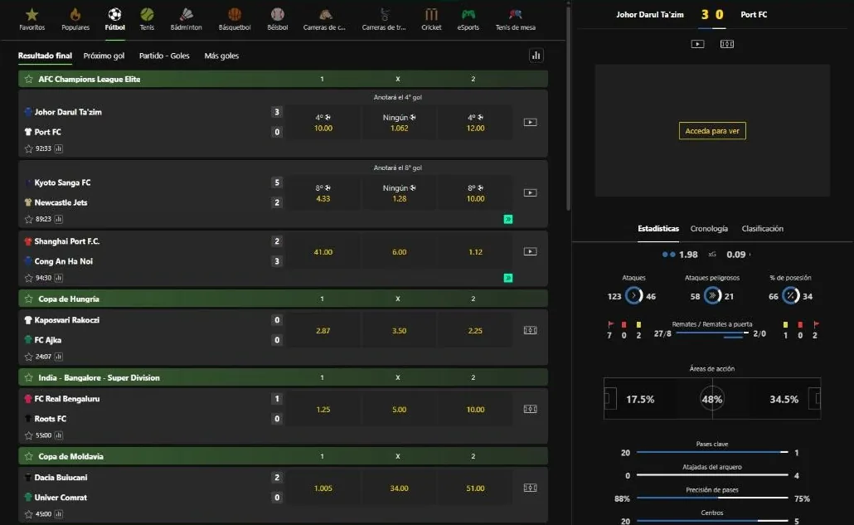The width and height of the screenshot is (854, 525).
Task: Open the Dacia Buiucani match link
Action: pyautogui.click(x=61, y=477)
